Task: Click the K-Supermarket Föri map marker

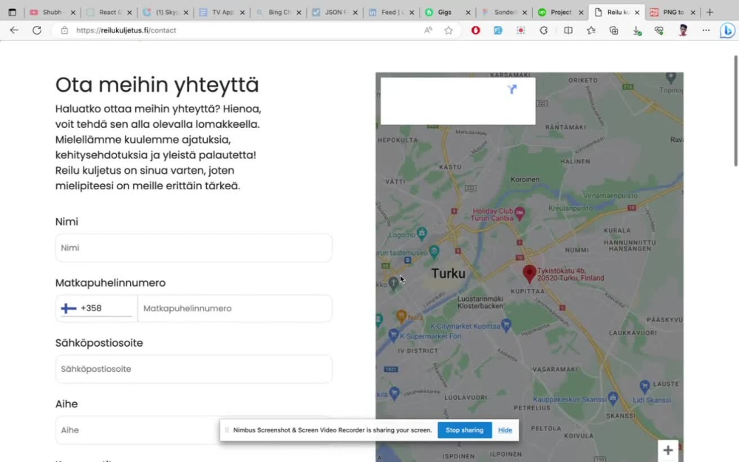Action: coord(394,335)
